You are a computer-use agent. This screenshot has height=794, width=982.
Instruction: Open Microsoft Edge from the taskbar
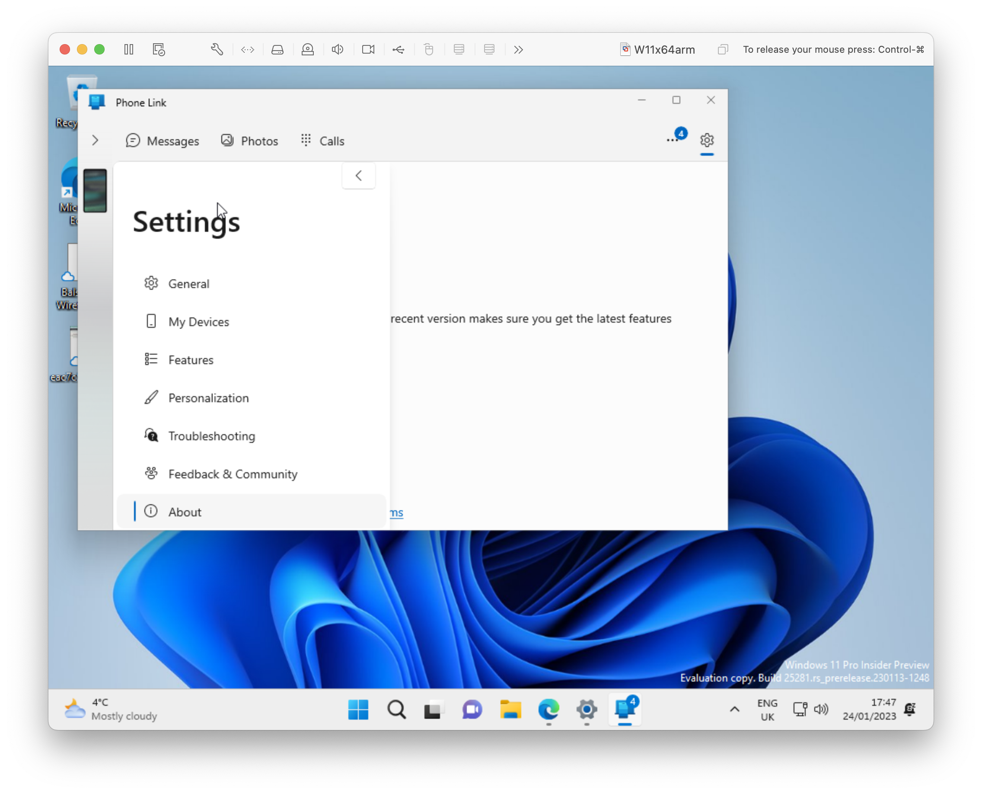pyautogui.click(x=548, y=709)
